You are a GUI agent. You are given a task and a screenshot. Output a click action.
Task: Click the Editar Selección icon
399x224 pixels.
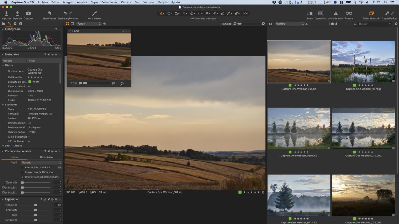371,13
